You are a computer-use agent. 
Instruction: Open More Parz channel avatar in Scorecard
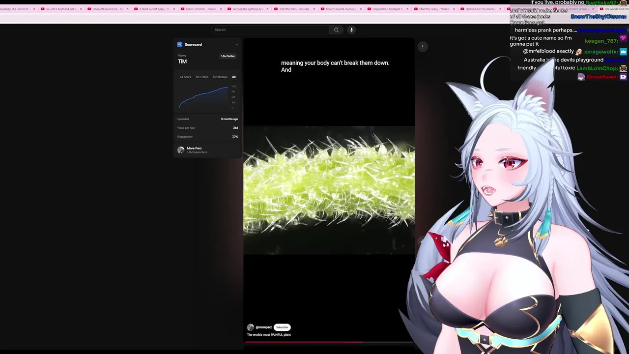(181, 150)
